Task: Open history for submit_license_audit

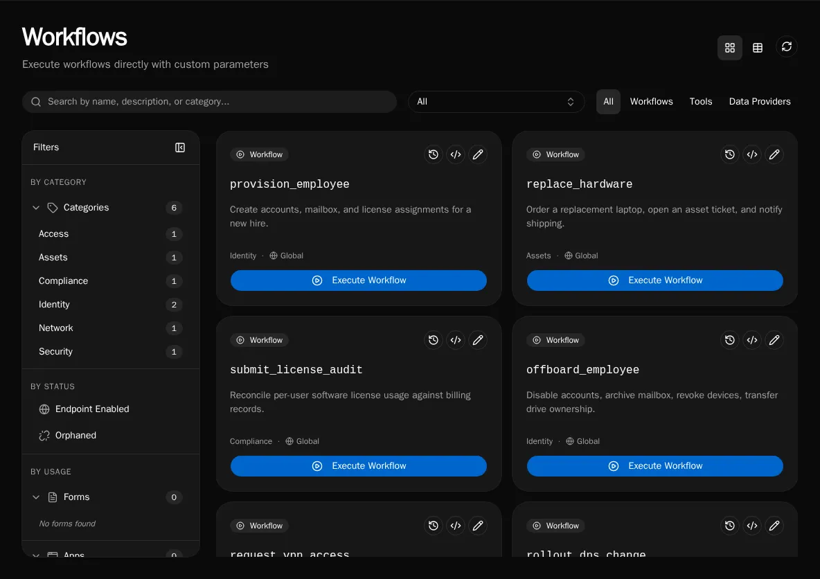Action: coord(434,340)
